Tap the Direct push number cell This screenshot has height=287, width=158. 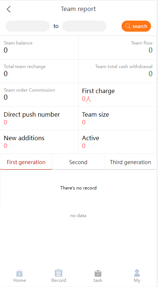tap(39, 118)
